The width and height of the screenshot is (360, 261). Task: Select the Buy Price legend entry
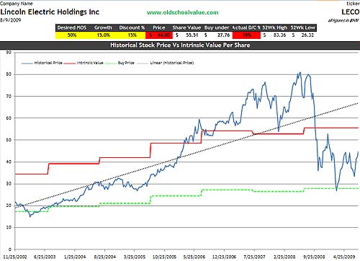coord(120,63)
